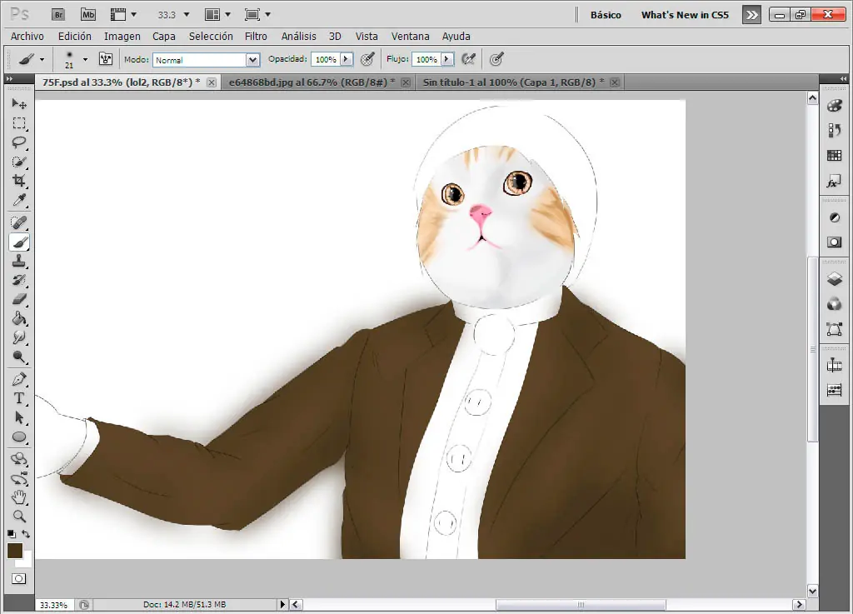The height and width of the screenshot is (614, 853).
Task: Select the Básico workspace
Action: point(606,15)
